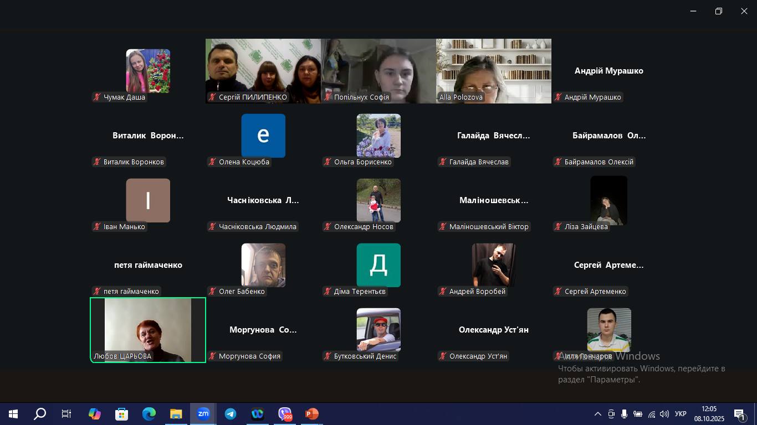Image resolution: width=757 pixels, height=425 pixels.
Task: Open the Copilot taskbar icon
Action: coord(95,414)
